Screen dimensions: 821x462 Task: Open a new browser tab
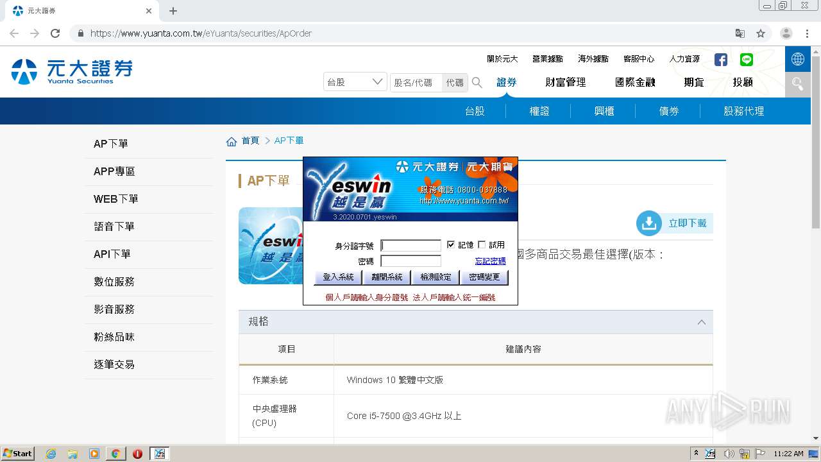[173, 11]
